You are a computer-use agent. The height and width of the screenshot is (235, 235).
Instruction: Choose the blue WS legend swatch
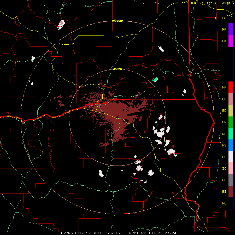pyautogui.click(x=231, y=145)
